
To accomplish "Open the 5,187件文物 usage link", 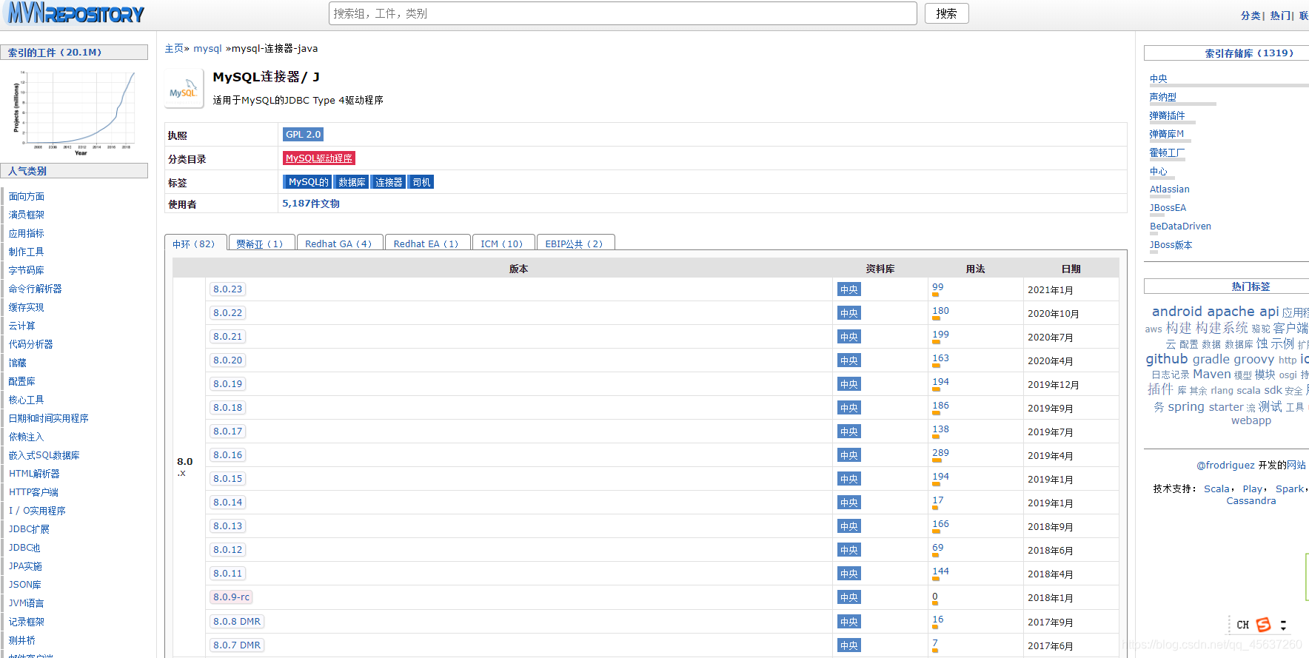I will pos(311,204).
